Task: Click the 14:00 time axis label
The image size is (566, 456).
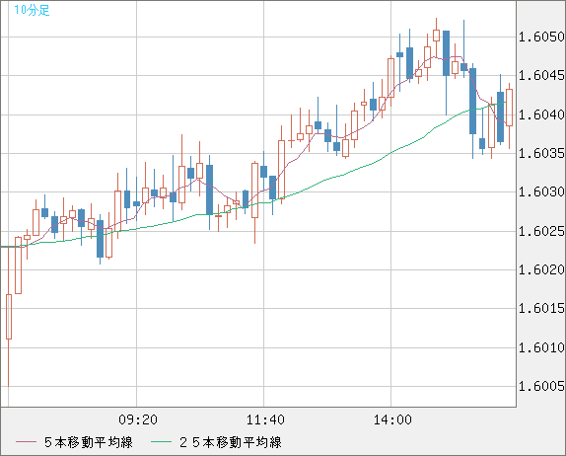Action: click(392, 419)
